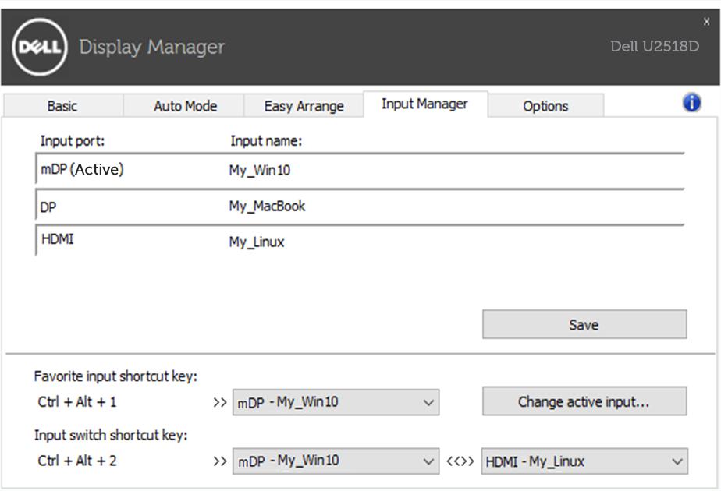This screenshot has width=721, height=491.
Task: Go to the Easy Arrange tab
Action: tap(304, 106)
